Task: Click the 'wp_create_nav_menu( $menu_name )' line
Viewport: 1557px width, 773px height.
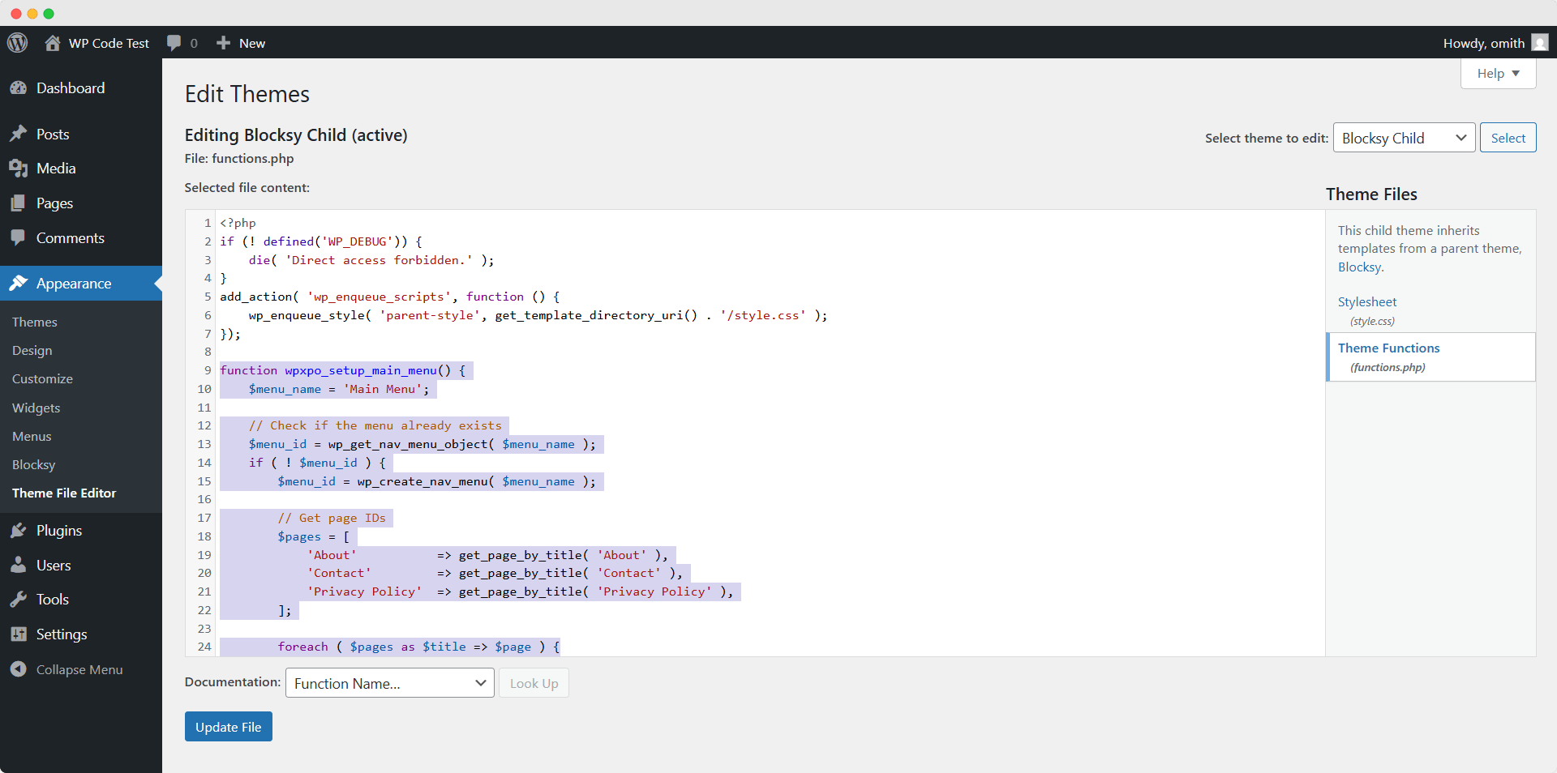Action: click(436, 481)
